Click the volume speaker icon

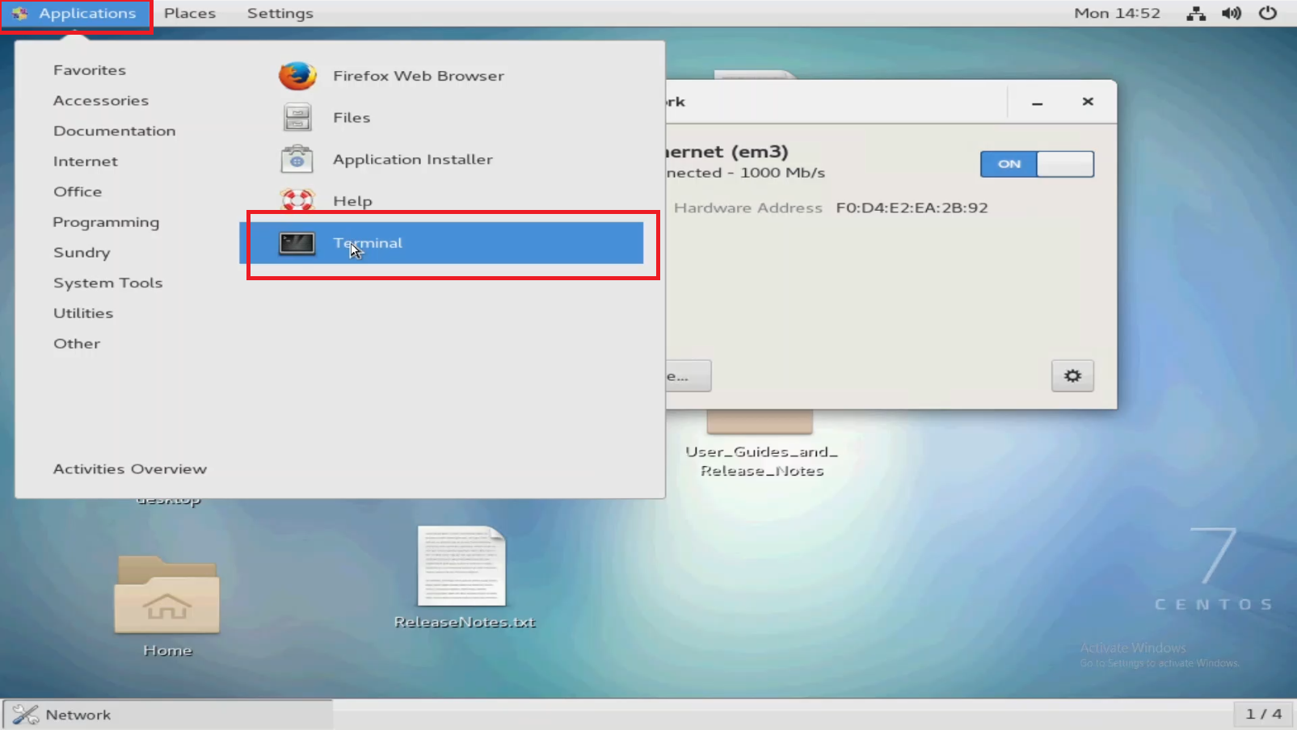(x=1232, y=14)
